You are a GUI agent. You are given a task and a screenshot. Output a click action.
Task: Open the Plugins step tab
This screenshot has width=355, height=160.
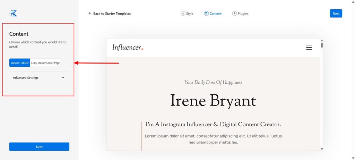coord(240,13)
